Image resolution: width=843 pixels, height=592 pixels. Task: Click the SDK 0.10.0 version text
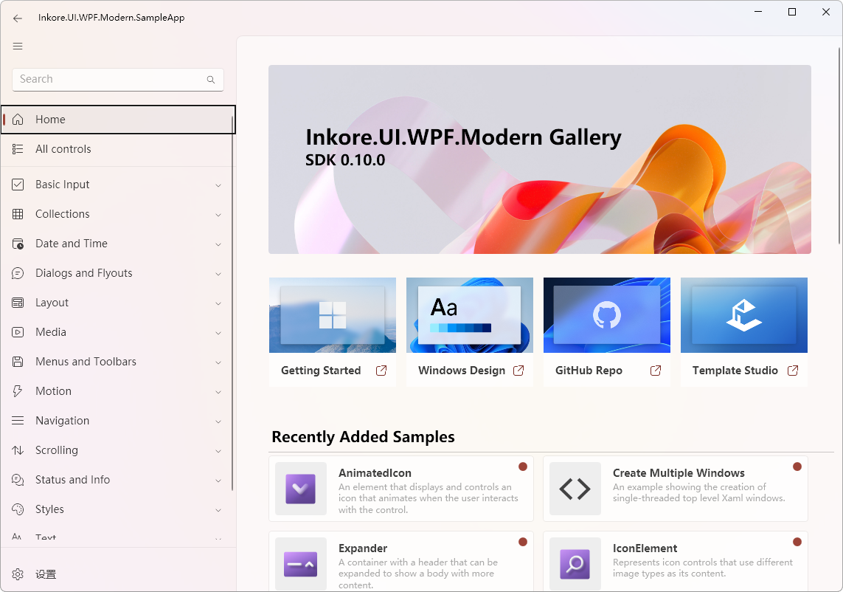pos(345,160)
